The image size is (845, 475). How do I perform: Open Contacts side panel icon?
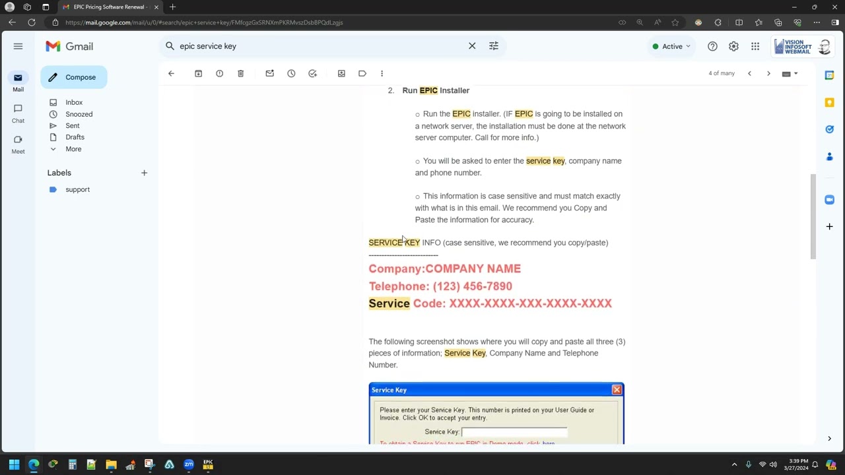[829, 156]
